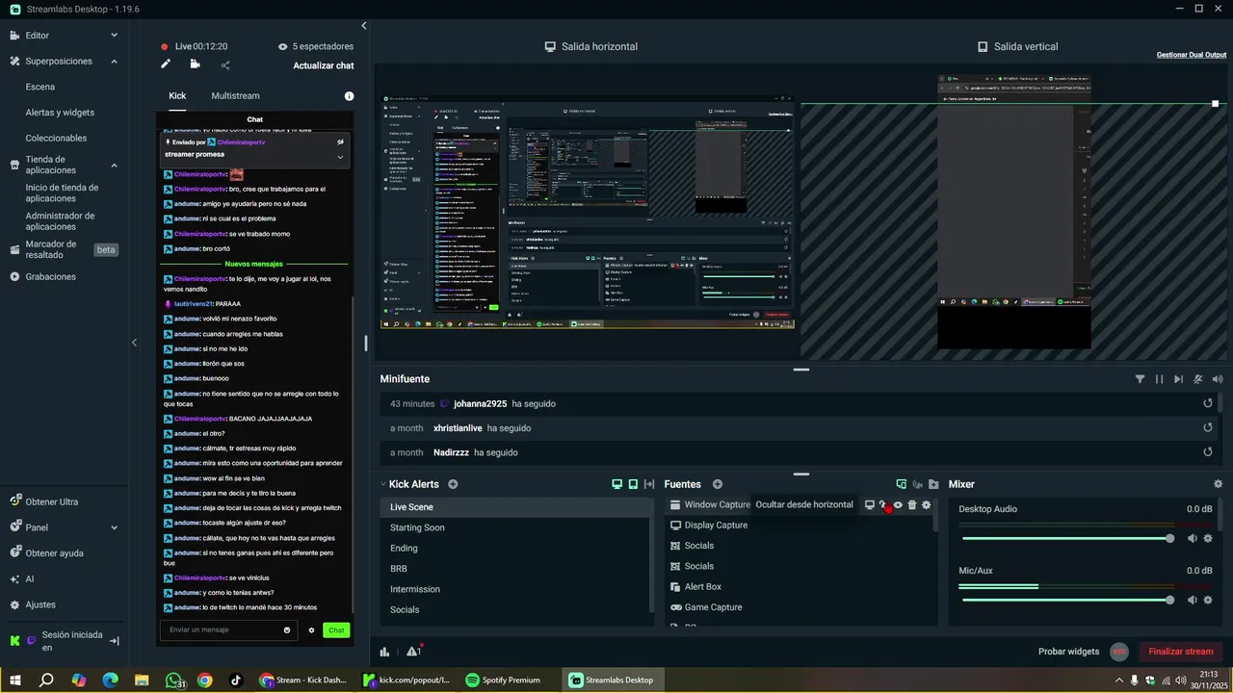Image resolution: width=1233 pixels, height=693 pixels.
Task: Toggle the studio mode icon in Fuentes header
Action: [x=918, y=484]
